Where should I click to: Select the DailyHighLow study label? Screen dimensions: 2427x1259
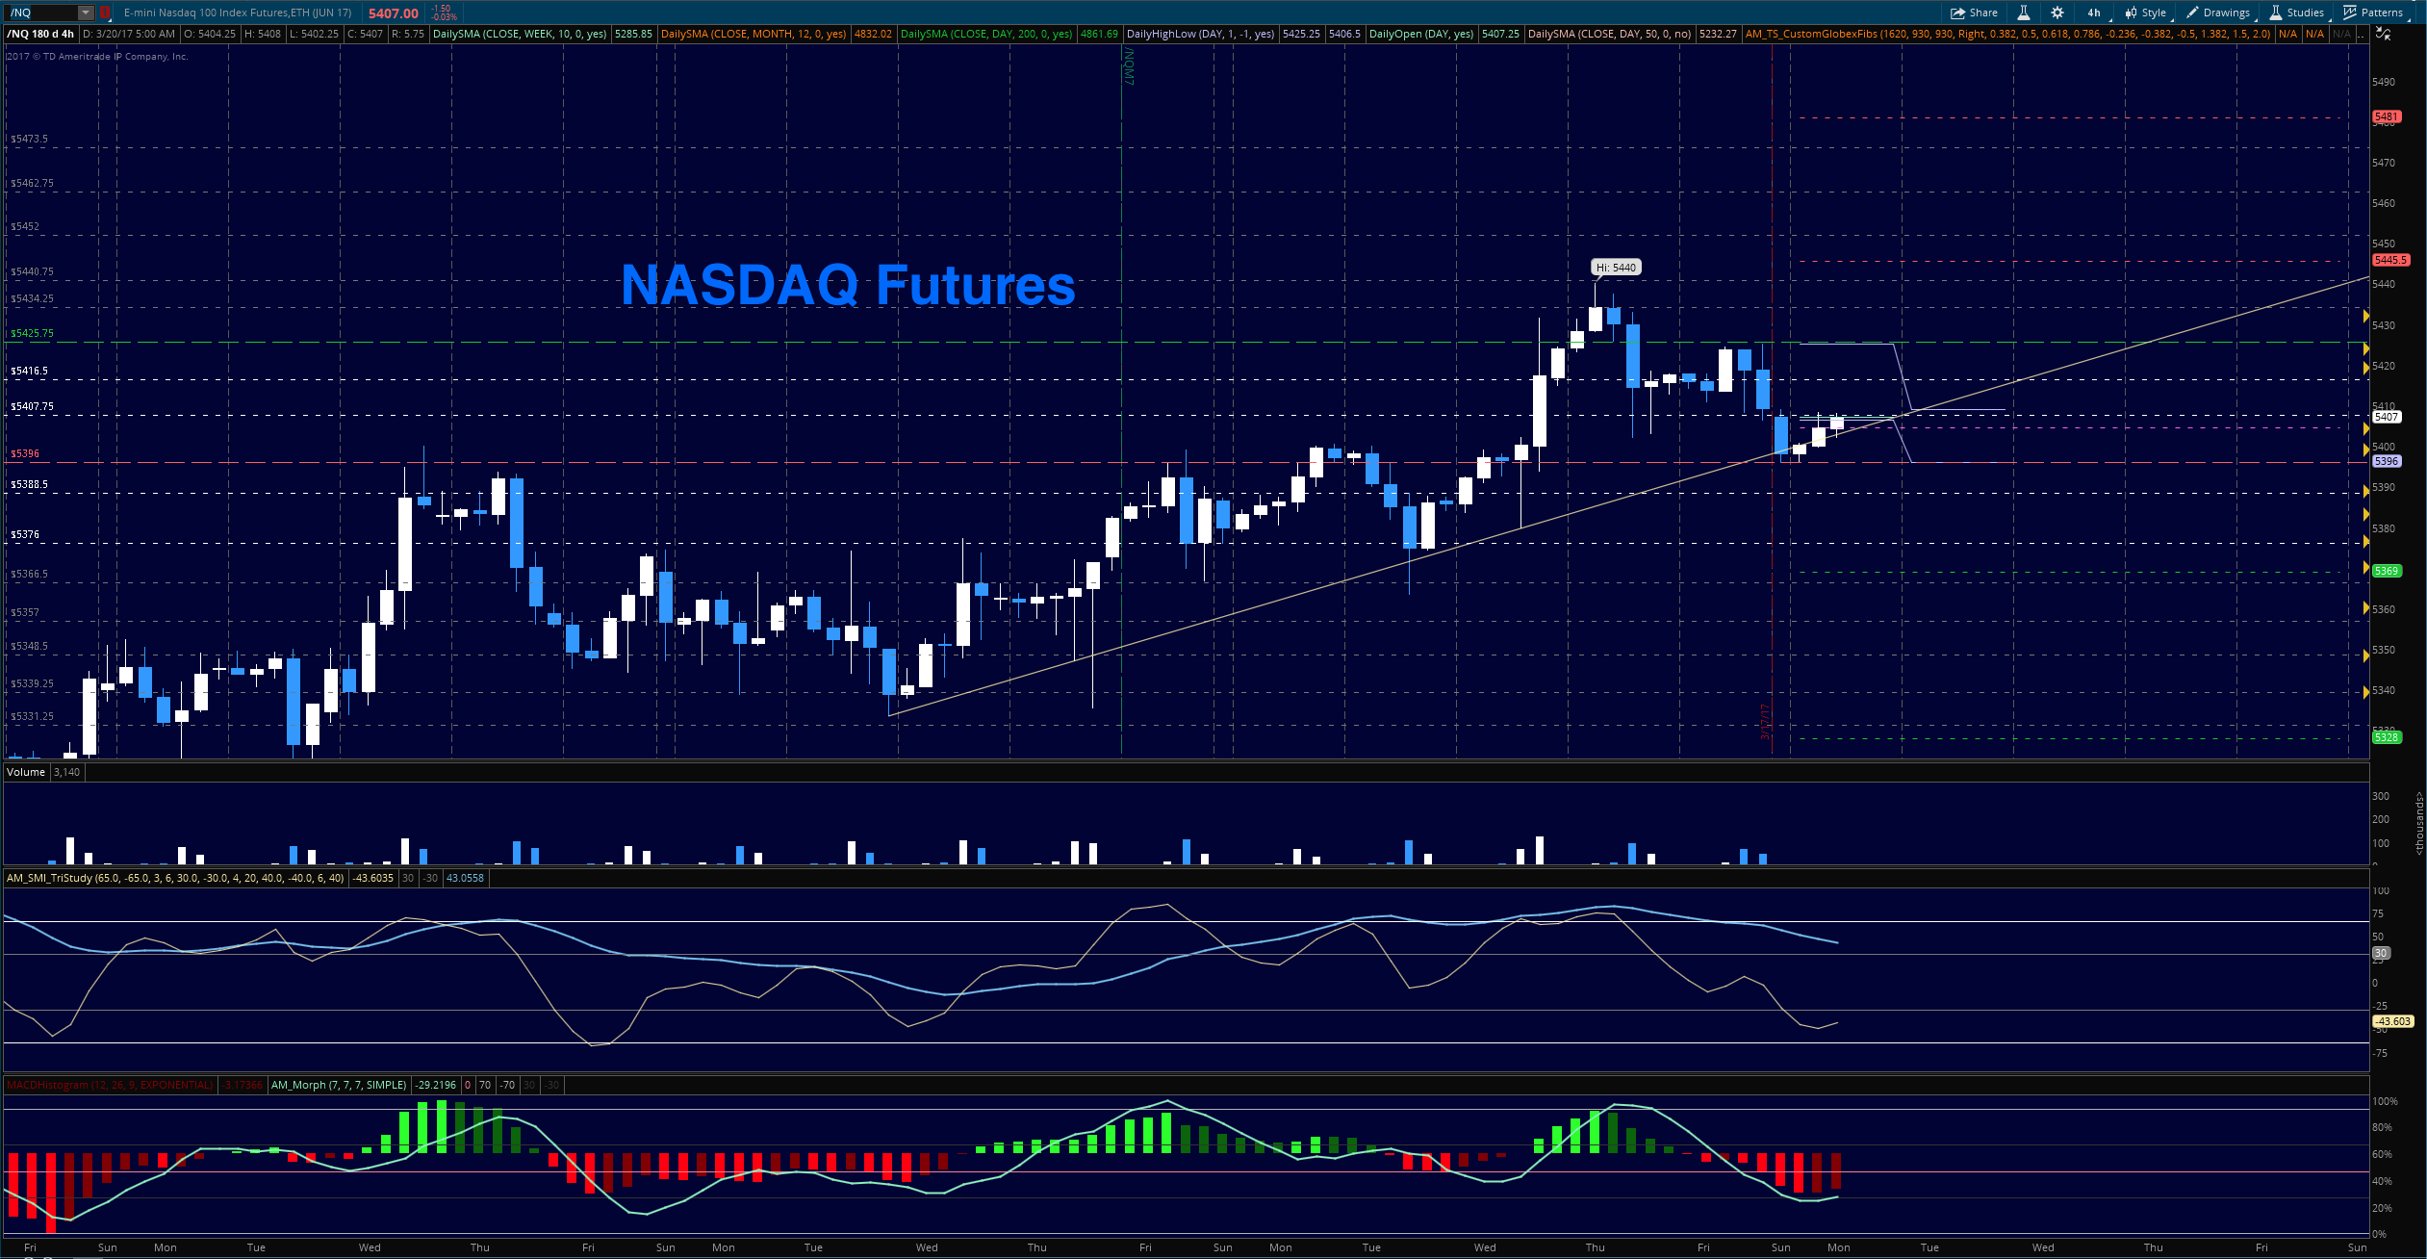(1200, 34)
